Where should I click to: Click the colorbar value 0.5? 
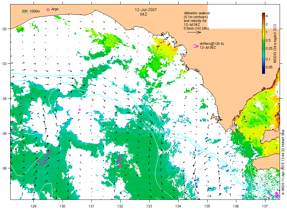click(x=268, y=40)
